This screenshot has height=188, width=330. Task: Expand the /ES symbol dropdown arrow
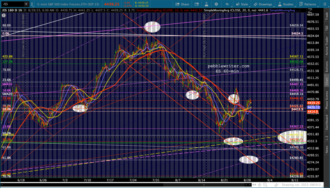(26, 4)
